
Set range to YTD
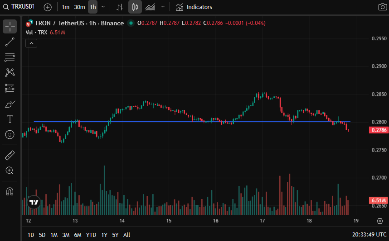91,235
